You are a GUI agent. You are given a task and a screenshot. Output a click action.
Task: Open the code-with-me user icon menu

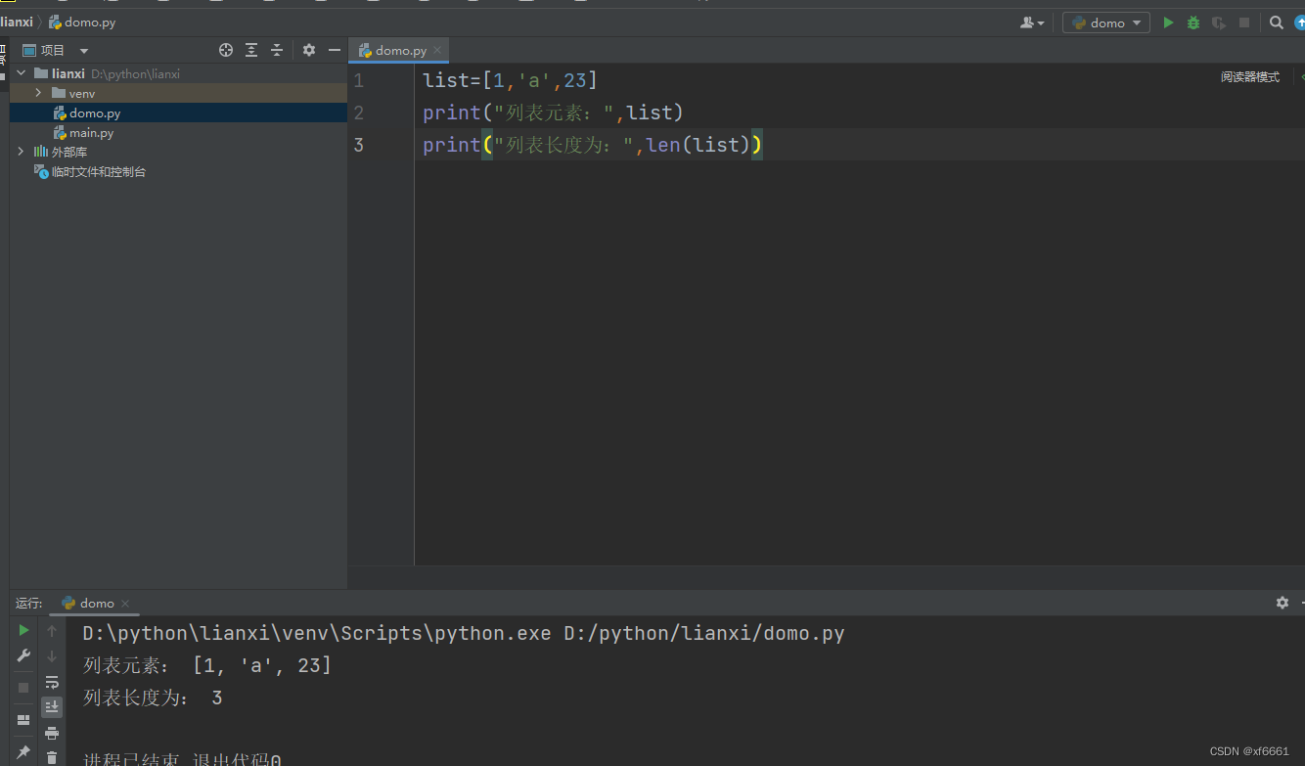[x=1032, y=23]
